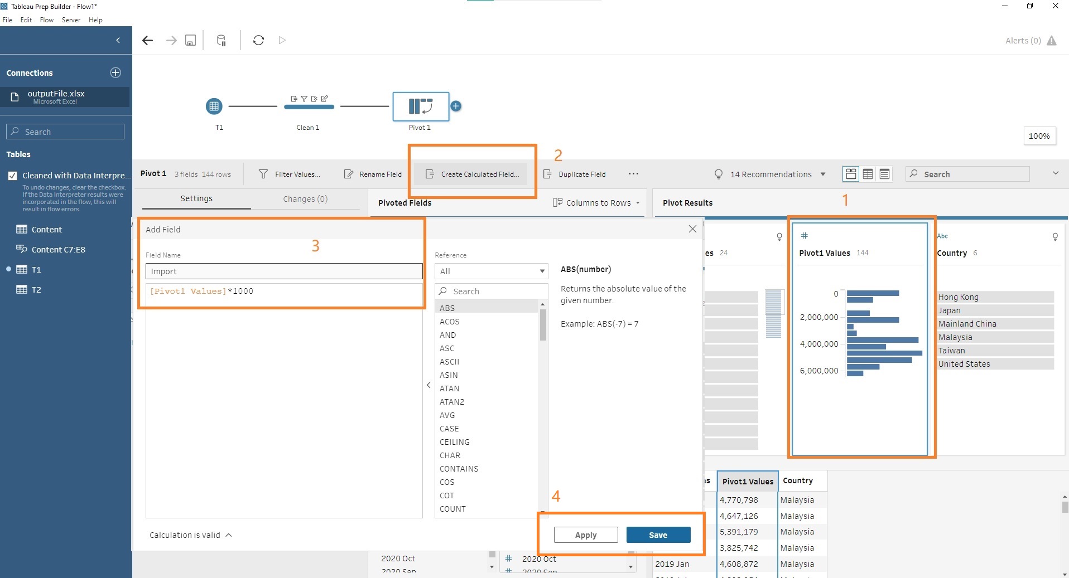Open the File menu
1069x578 pixels.
[7, 20]
